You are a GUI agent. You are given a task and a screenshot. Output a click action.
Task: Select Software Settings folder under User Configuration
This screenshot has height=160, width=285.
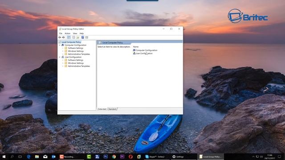point(75,60)
